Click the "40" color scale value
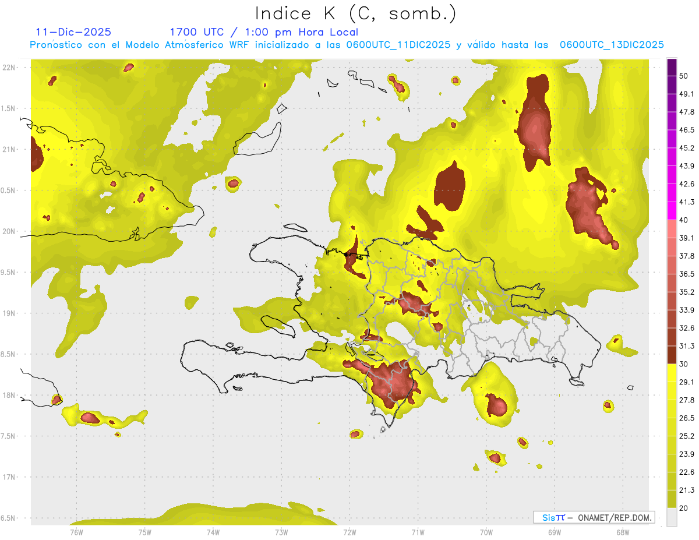This screenshot has width=699, height=540. [x=684, y=220]
